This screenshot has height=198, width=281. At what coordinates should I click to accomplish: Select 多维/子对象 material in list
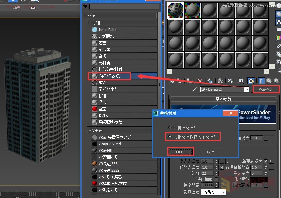(109, 76)
